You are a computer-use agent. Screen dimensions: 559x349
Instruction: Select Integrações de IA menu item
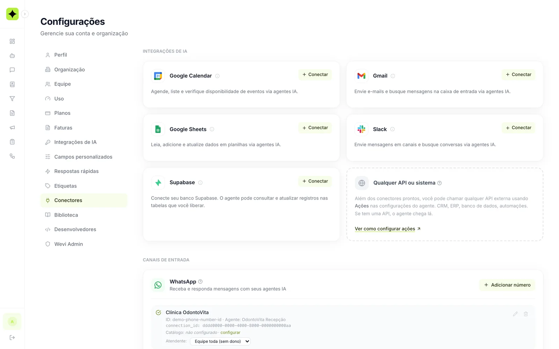84,142
